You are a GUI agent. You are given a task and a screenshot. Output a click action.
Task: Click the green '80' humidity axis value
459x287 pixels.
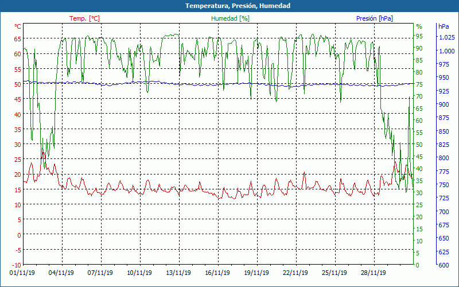tap(419, 72)
